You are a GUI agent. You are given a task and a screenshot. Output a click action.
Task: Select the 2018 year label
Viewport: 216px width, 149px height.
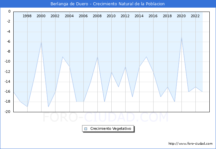pyautogui.click(x=167, y=16)
